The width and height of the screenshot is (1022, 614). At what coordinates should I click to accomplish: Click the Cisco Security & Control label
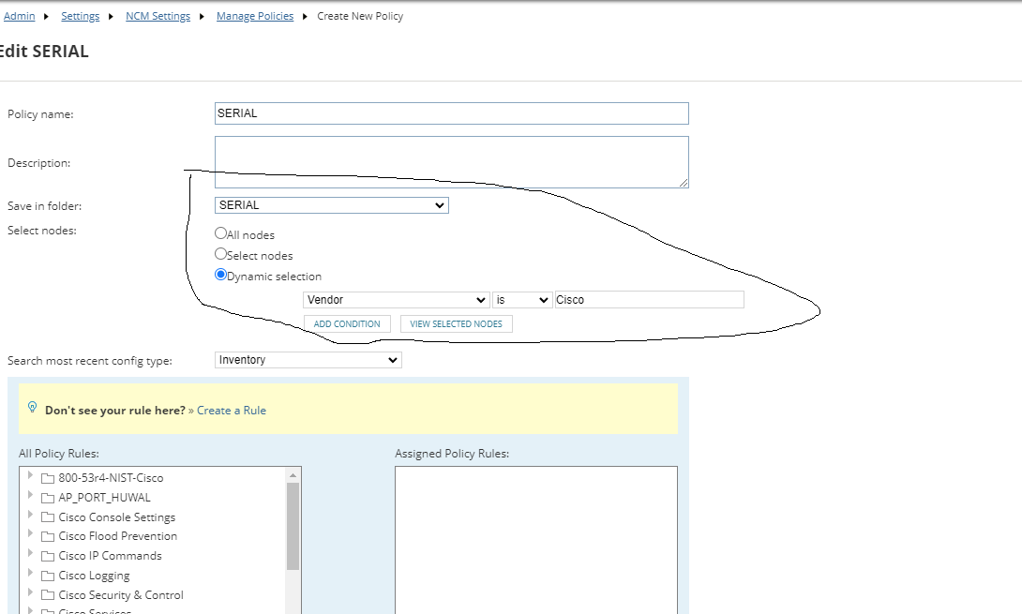point(121,594)
